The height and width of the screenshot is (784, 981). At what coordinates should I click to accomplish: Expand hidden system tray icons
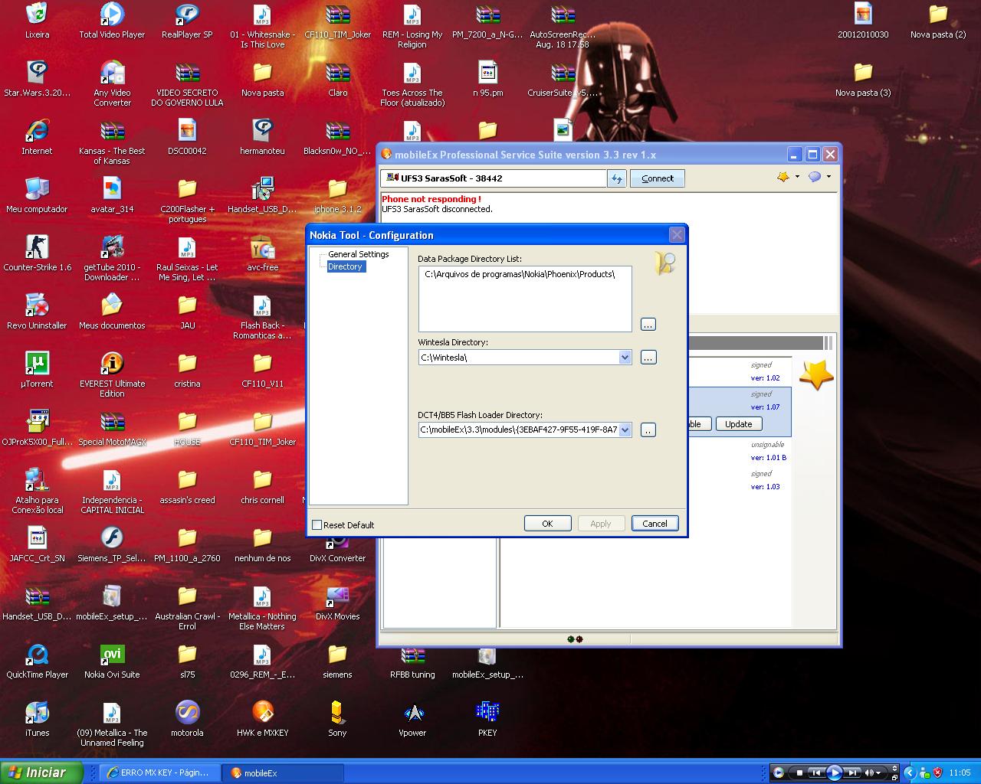[x=910, y=773]
